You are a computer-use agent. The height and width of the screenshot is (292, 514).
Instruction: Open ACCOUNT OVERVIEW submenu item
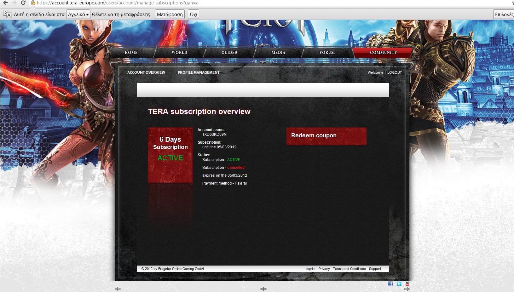tap(146, 72)
